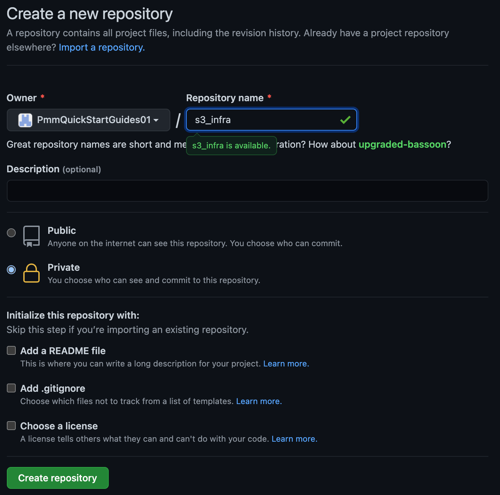Viewport: 500px width, 495px height.
Task: Enable the Add a README file checkbox
Action: pos(11,350)
